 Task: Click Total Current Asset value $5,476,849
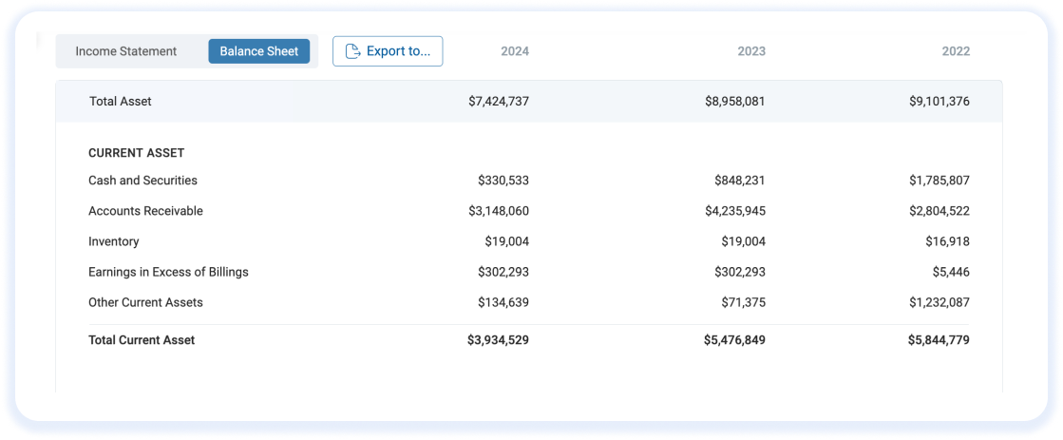(735, 340)
